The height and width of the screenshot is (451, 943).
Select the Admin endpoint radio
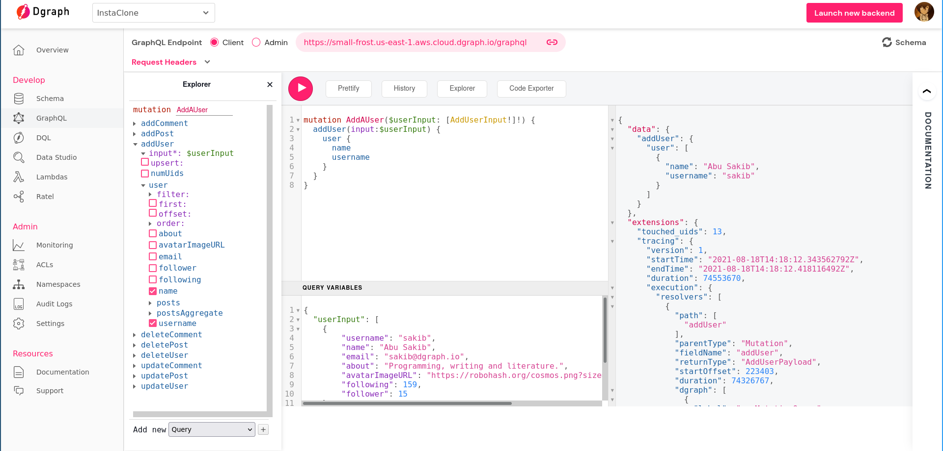256,42
